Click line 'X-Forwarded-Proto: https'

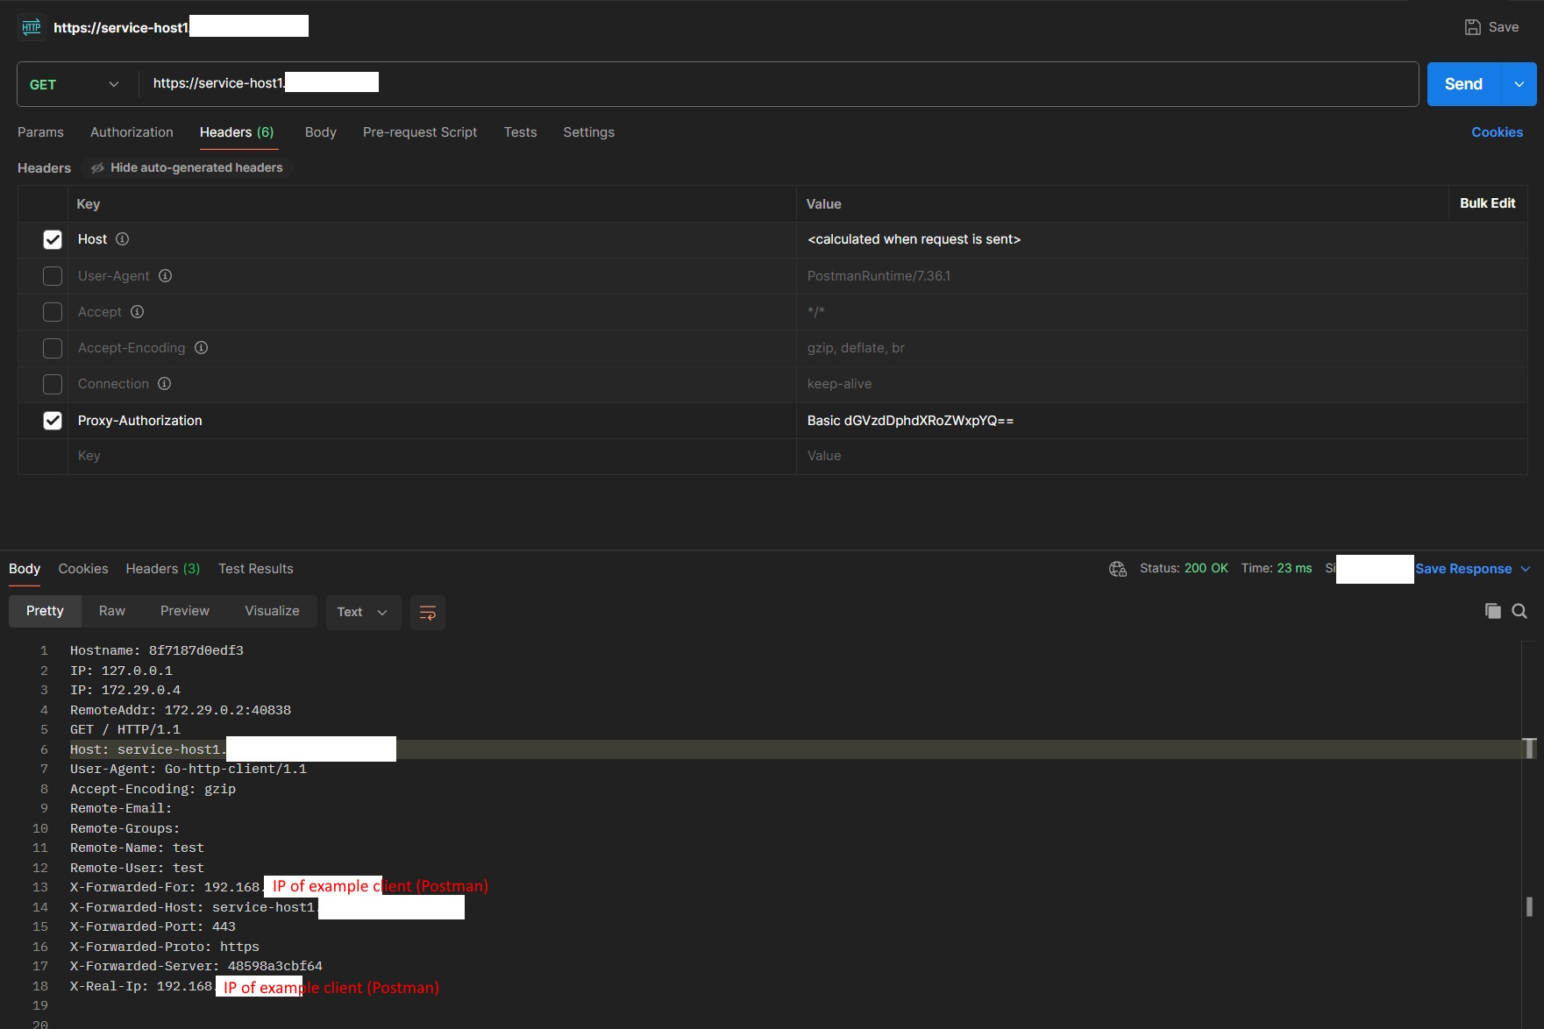pos(165,947)
